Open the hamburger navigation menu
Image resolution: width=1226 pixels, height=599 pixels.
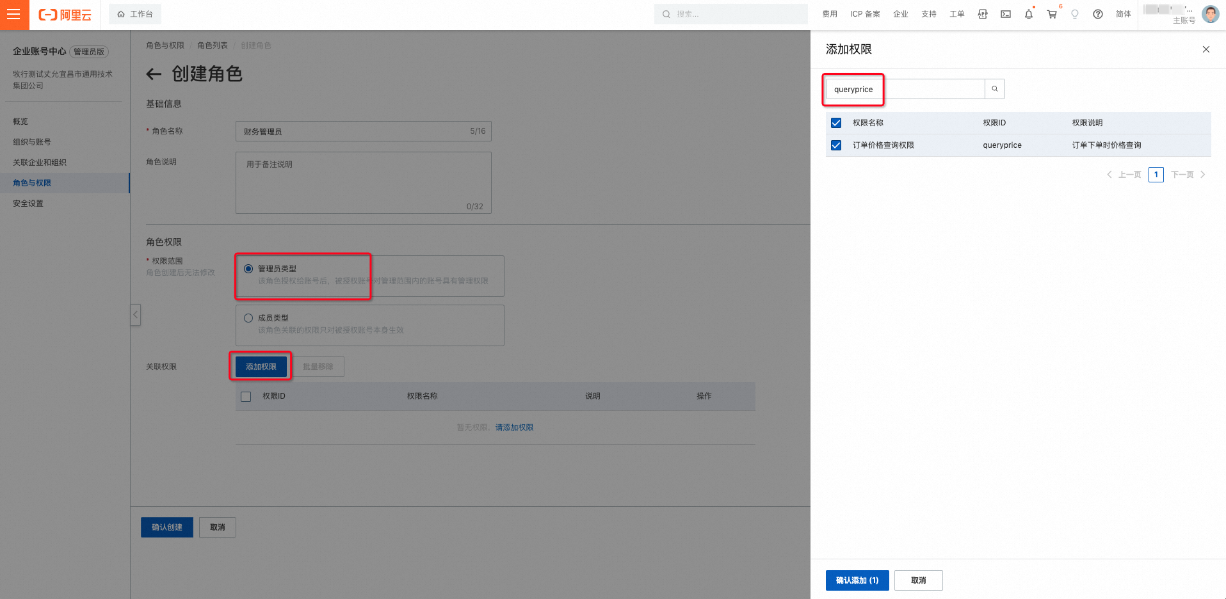point(14,14)
